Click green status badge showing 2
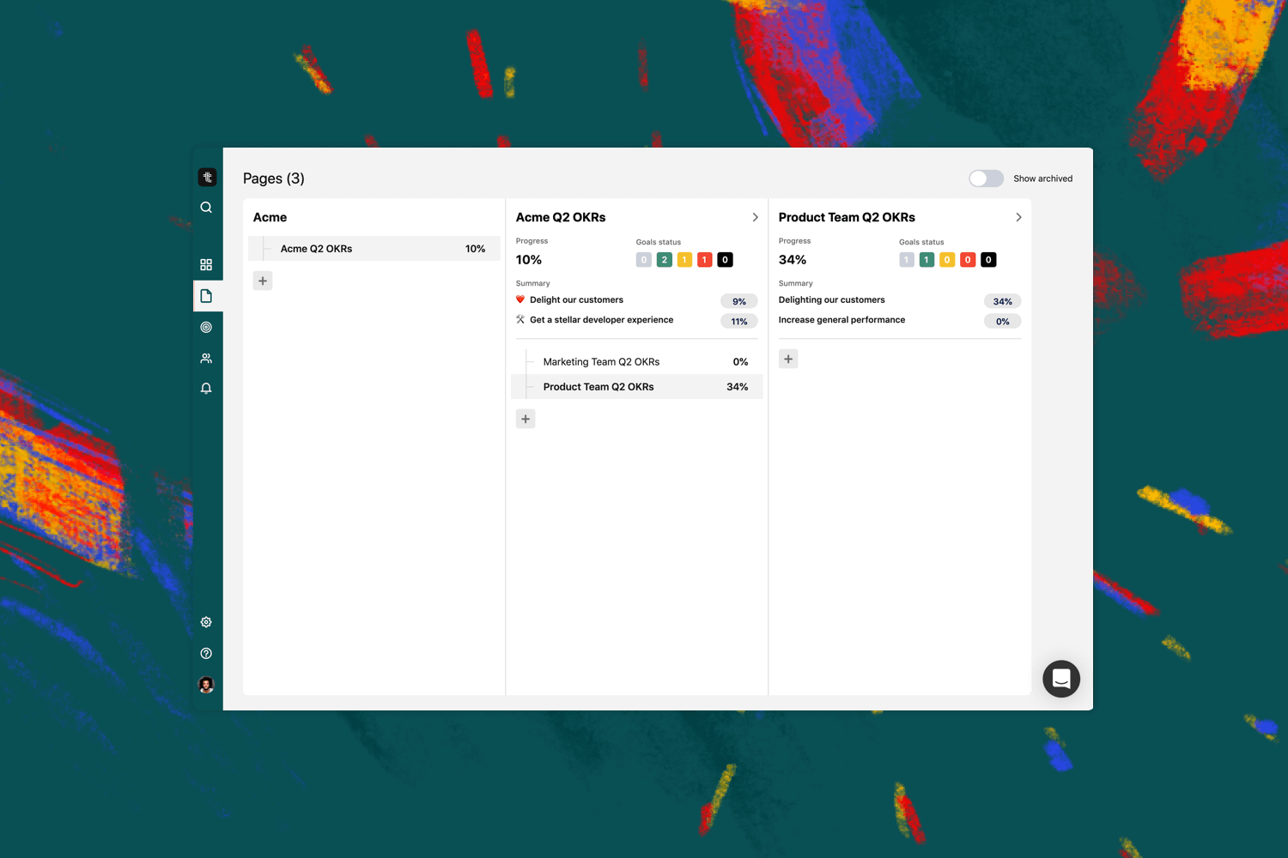The image size is (1288, 858). coord(665,259)
